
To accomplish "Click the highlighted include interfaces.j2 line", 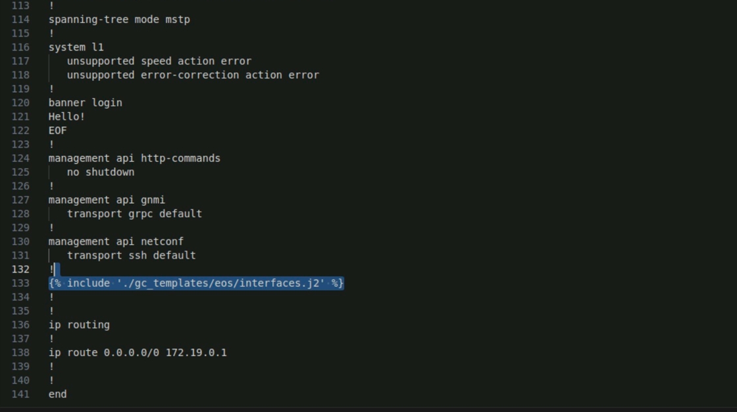I will coord(196,283).
